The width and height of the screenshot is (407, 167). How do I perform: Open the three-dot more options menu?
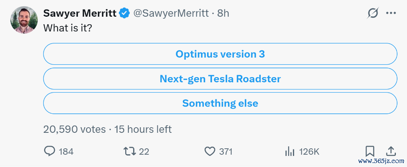[x=391, y=13]
